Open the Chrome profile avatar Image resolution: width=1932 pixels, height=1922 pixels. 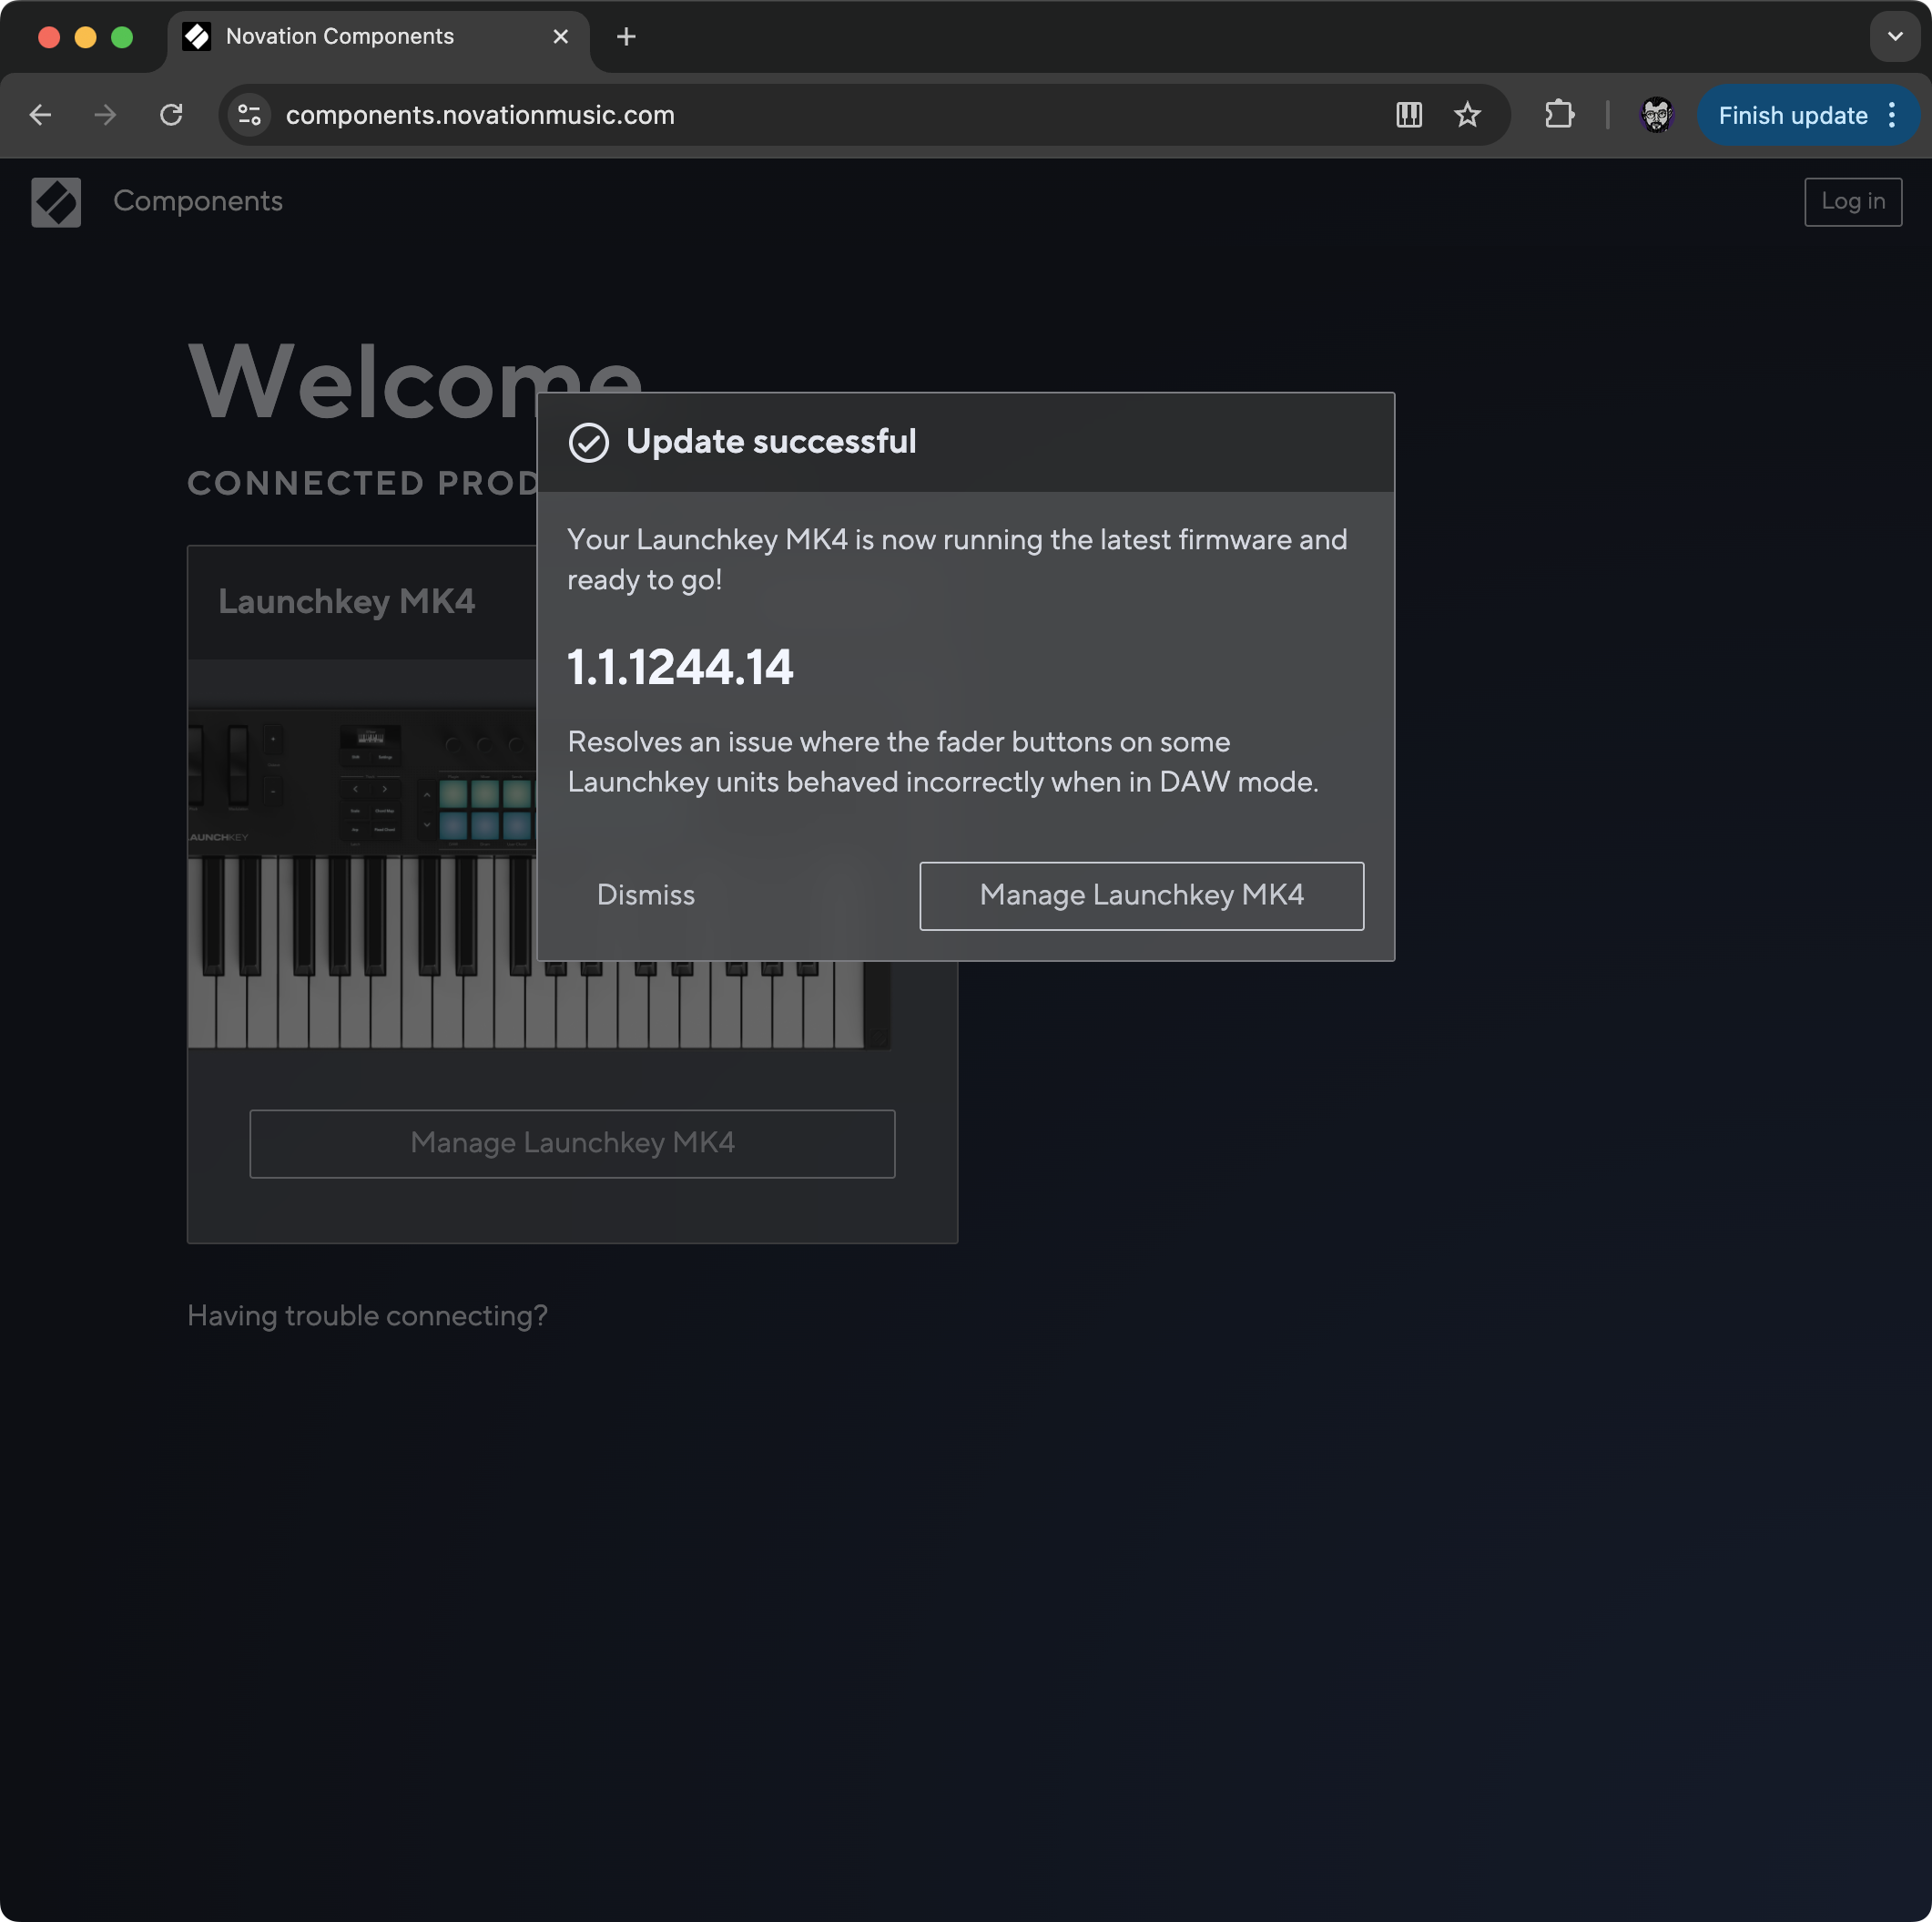click(1656, 115)
